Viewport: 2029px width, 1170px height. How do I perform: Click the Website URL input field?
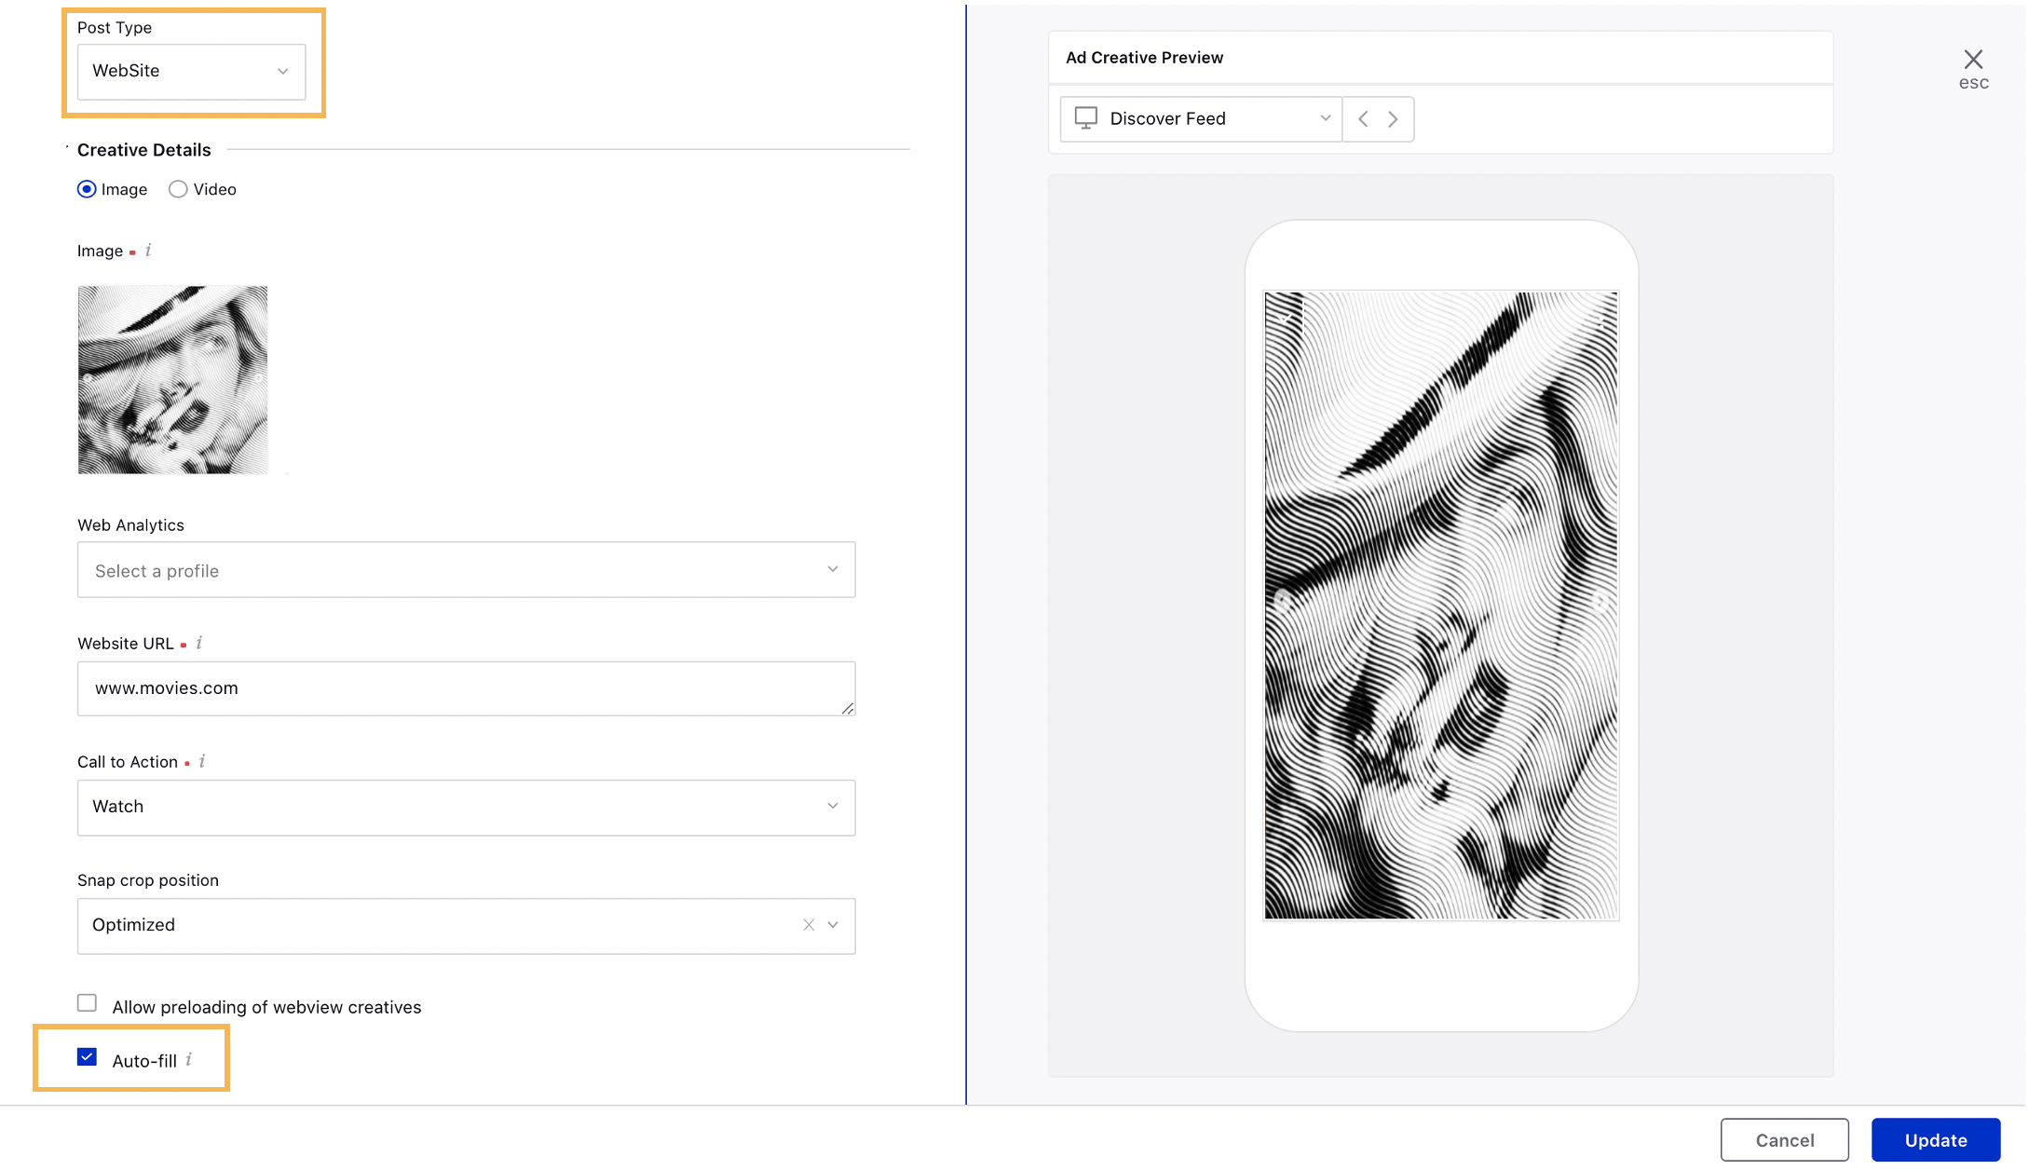[467, 688]
